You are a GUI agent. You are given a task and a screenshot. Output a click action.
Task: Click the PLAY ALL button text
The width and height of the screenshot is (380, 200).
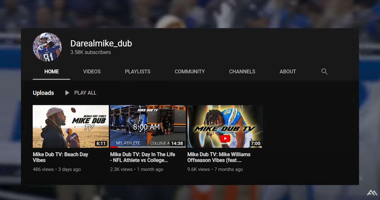(85, 93)
